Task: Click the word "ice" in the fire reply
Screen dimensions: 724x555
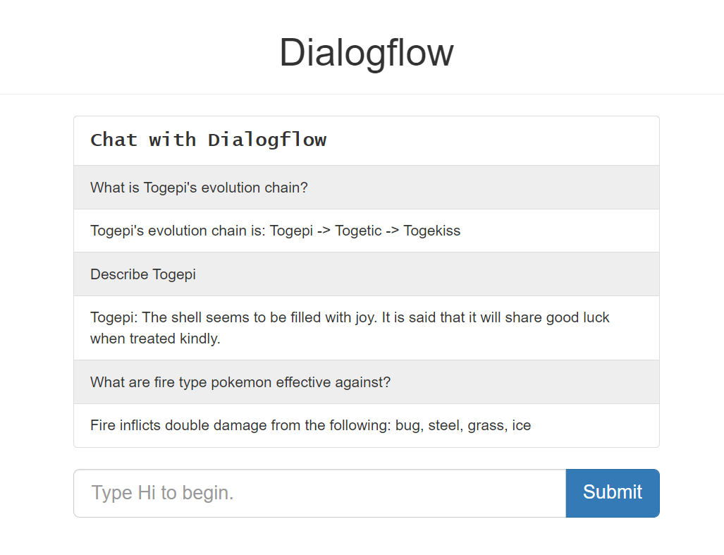Action: pyautogui.click(x=522, y=425)
